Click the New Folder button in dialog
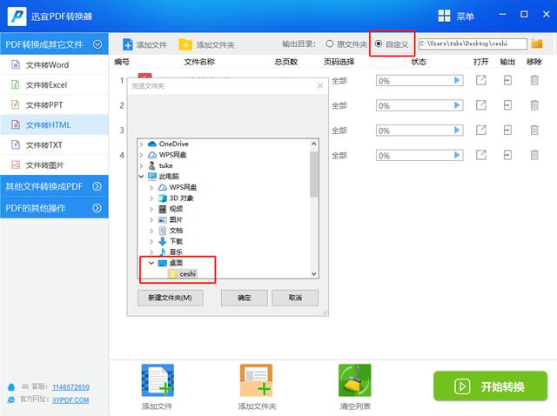The height and width of the screenshot is (416, 557). coord(171,298)
